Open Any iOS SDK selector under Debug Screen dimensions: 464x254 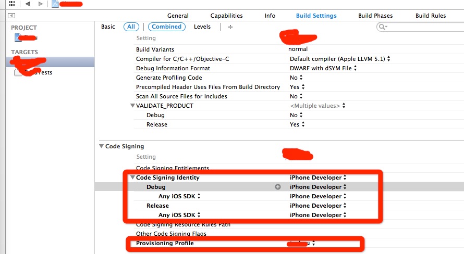[x=179, y=196]
